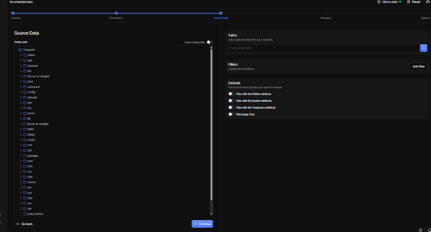Click the scroll-down arrow of the folder tree
Image resolution: width=431 pixels, height=232 pixels.
[x=211, y=214]
